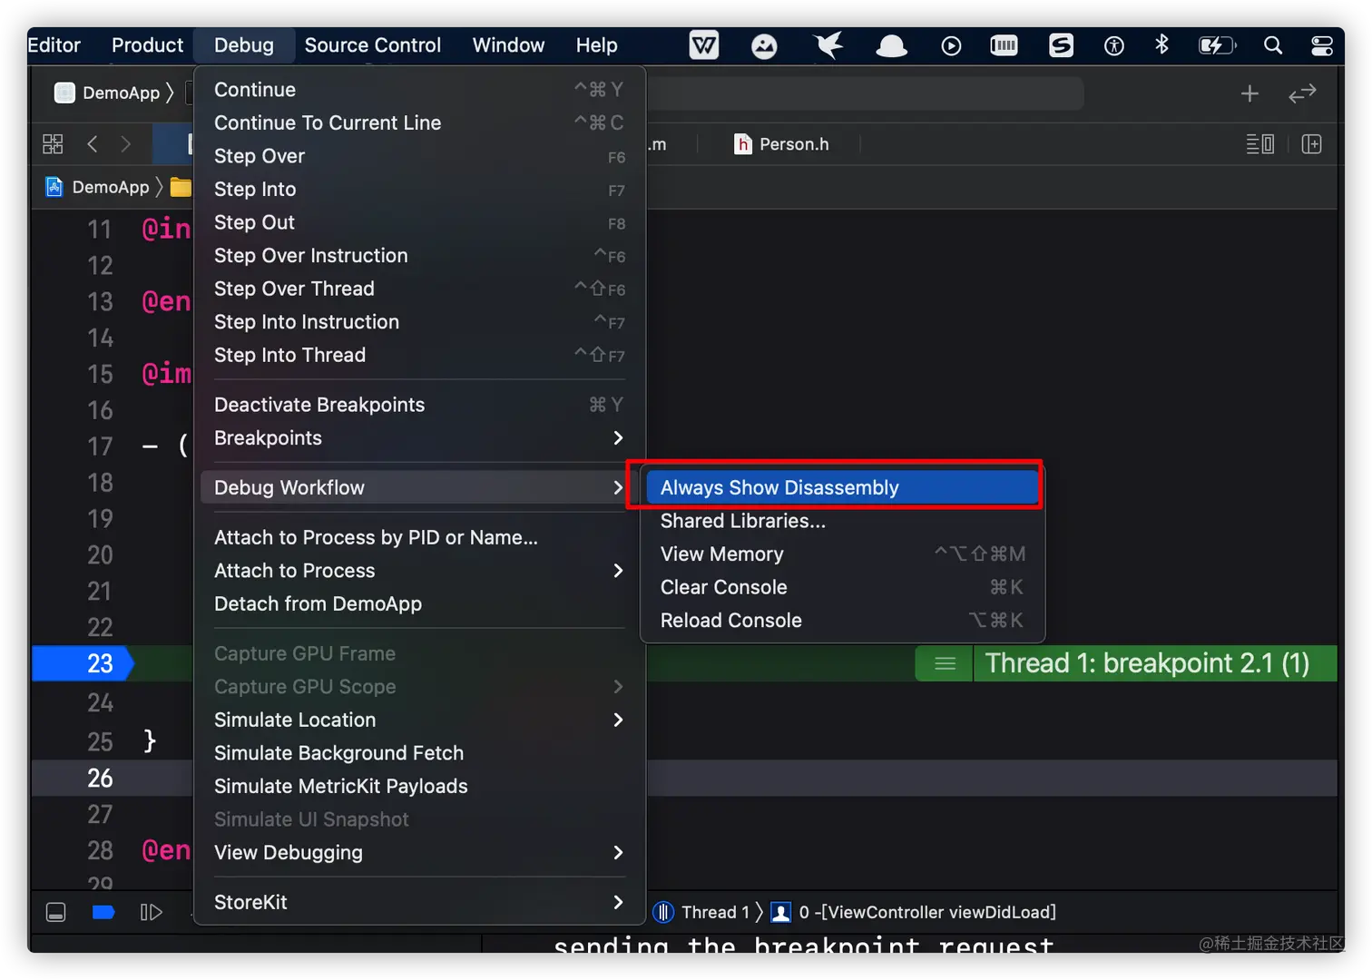
Task: Go back with the left chevron
Action: 92,144
